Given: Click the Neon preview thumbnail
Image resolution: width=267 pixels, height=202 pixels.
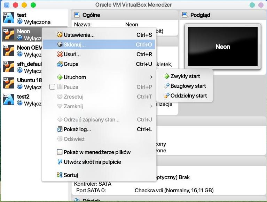Looking at the screenshot, I should pos(223,47).
